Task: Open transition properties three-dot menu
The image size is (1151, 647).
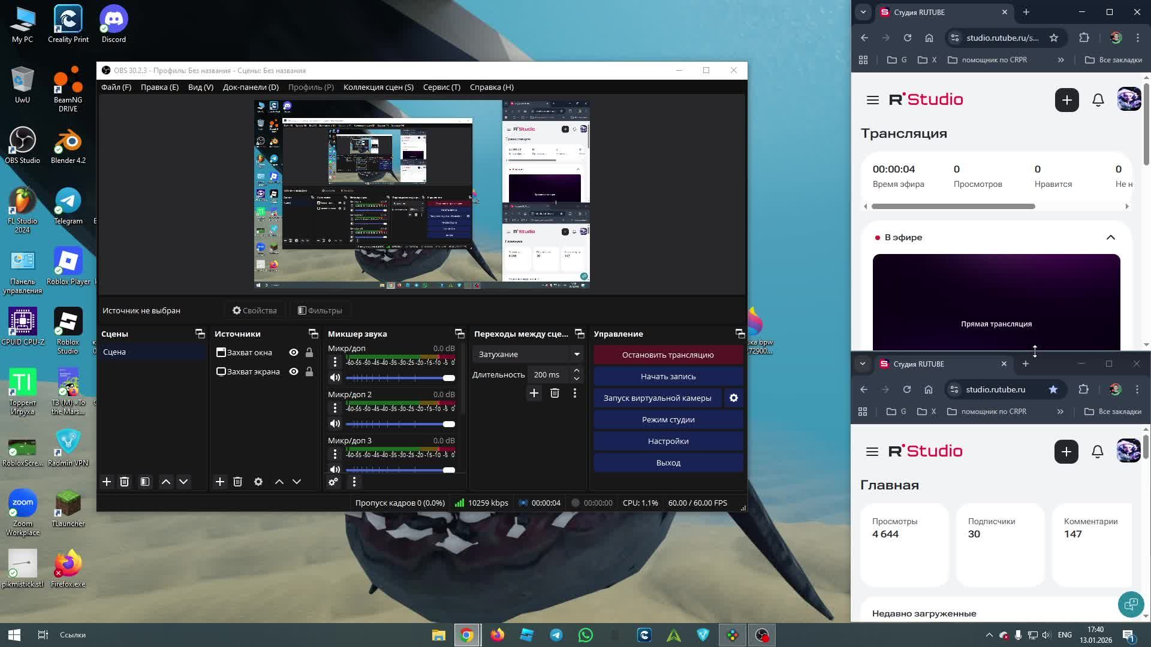Action: pyautogui.click(x=575, y=393)
